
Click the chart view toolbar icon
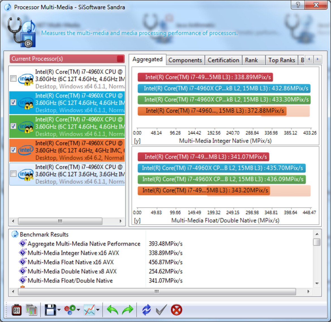89,310
